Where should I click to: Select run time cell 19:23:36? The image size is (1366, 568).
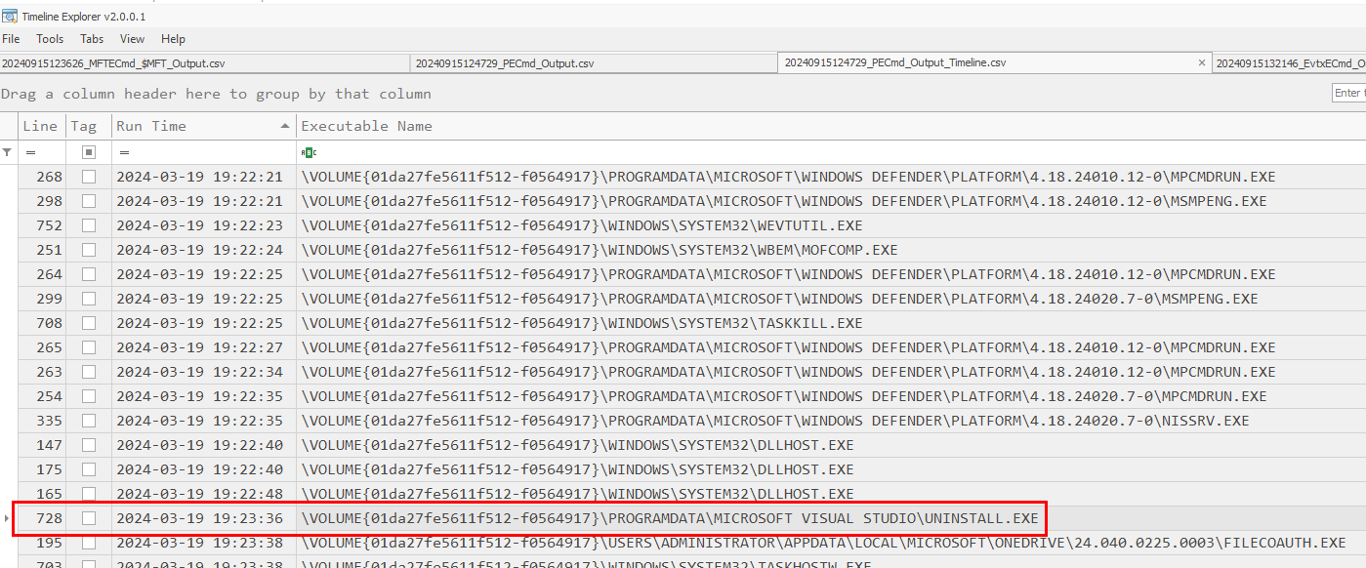204,518
